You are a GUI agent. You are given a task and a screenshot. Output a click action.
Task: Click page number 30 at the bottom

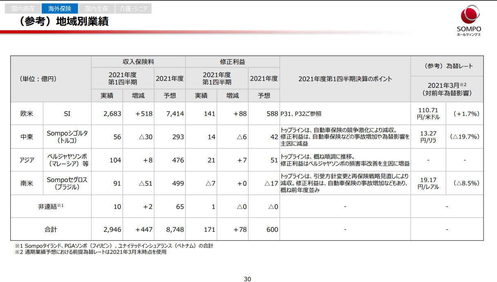pos(247,279)
